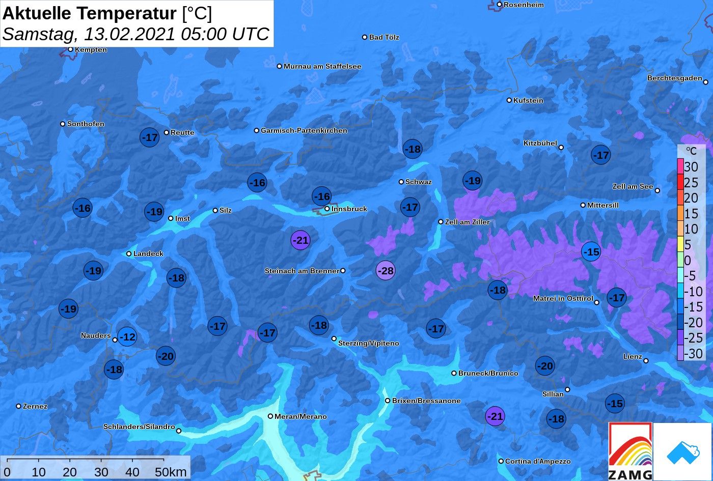This screenshot has width=713, height=481.
Task: Click the Cortina d'Ampezzo label
Action: pyautogui.click(x=538, y=461)
